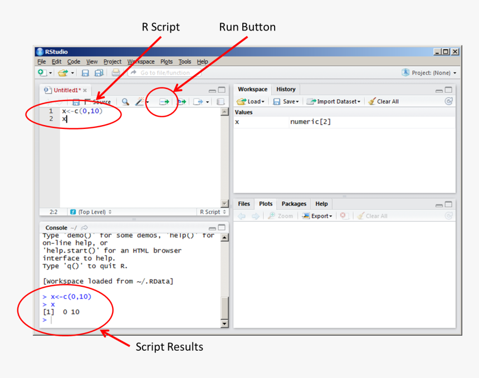Image resolution: width=479 pixels, height=378 pixels.
Task: Click the previous plot arrow icon
Action: click(x=242, y=216)
